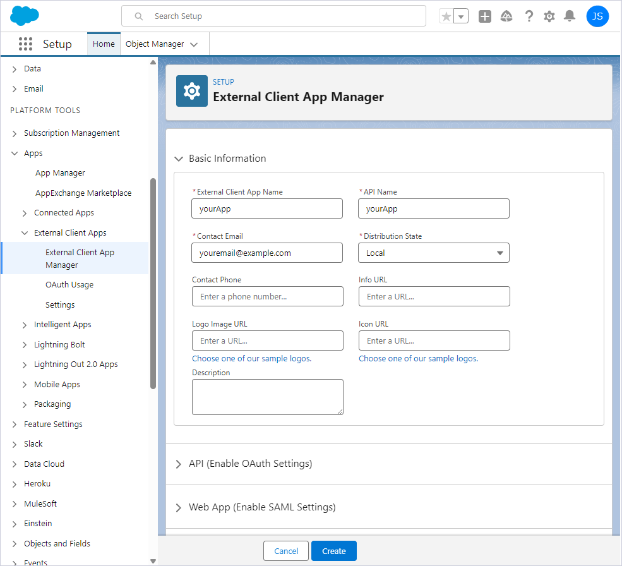This screenshot has height=566, width=622.
Task: Open the favorites list dropdown arrow
Action: tap(461, 16)
